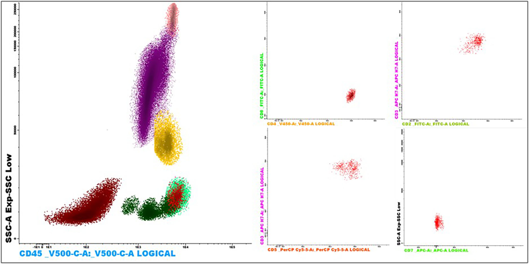This screenshot has width=529, height=264.
Task: Click CD3 APC H7-A label beside CD5 plot
Action: pos(262,206)
